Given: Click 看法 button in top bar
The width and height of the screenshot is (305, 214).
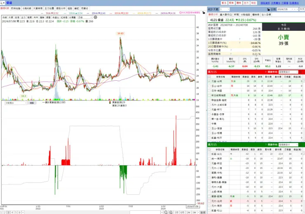Looking at the screenshot, I should pyautogui.click(x=224, y=3).
